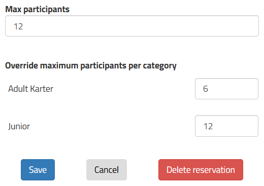The height and width of the screenshot is (186, 264).
Task: Dismiss the form using the grey Cancel button
Action: (x=107, y=170)
